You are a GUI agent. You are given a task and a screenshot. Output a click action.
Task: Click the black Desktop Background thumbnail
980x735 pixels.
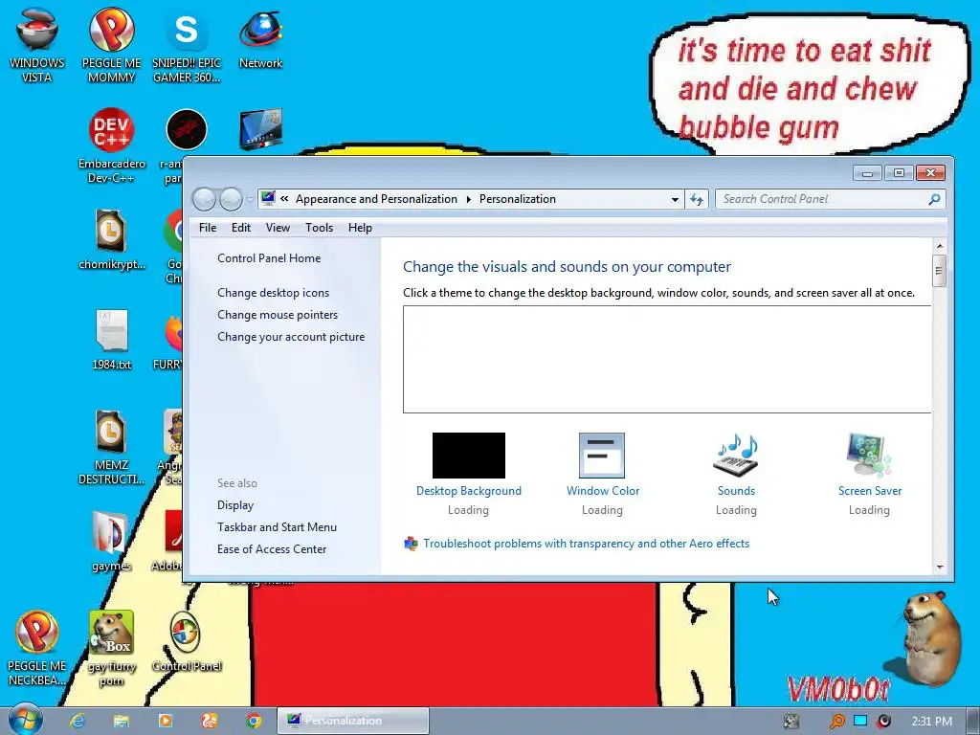point(469,455)
